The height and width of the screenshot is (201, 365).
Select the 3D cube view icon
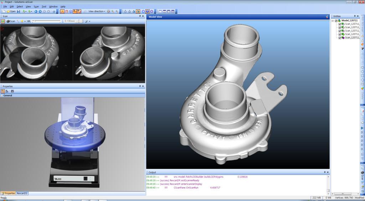click(71, 11)
